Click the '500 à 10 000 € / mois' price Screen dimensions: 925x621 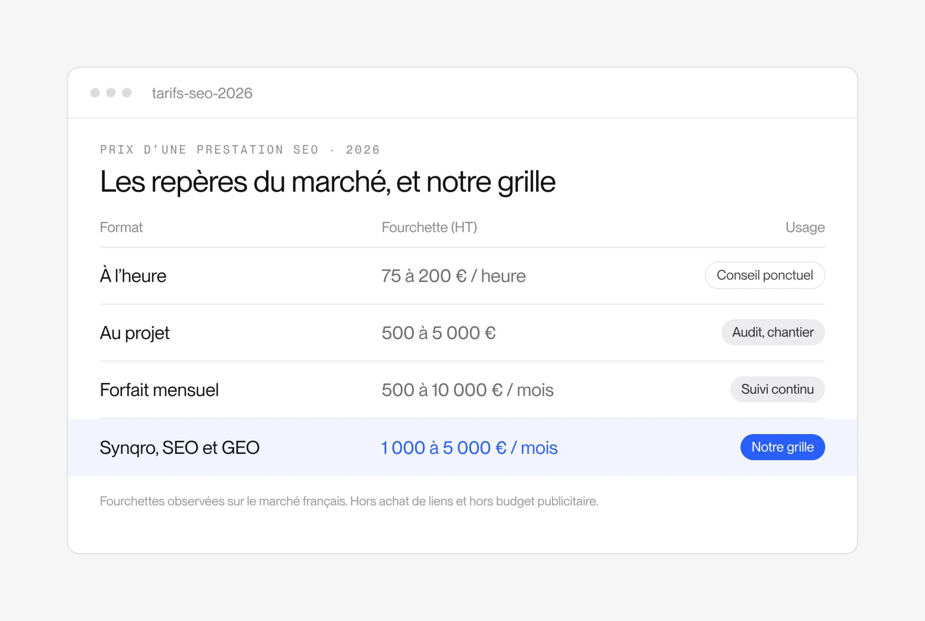coord(467,390)
